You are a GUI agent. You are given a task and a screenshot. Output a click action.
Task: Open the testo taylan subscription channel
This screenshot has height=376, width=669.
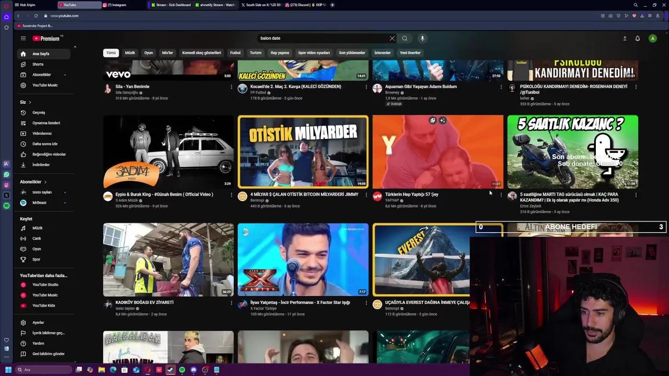tap(43, 192)
